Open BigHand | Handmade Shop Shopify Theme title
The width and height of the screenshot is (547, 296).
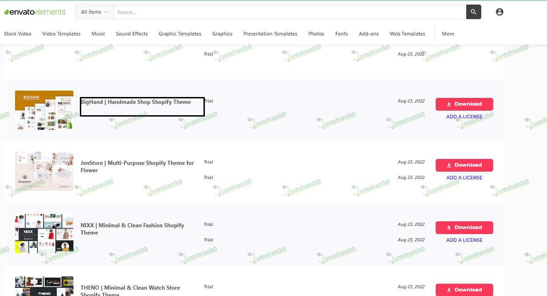click(135, 102)
